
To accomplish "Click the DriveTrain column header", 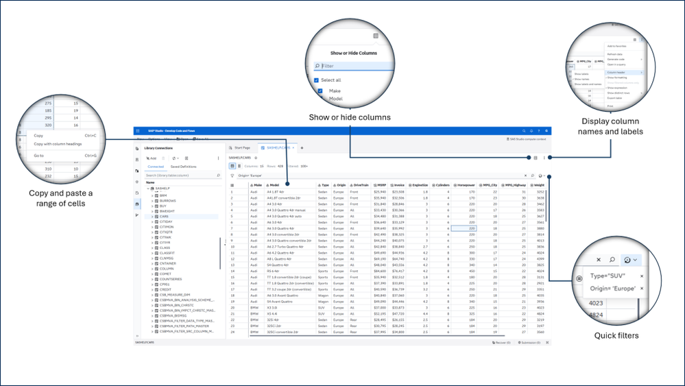I will tap(359, 185).
